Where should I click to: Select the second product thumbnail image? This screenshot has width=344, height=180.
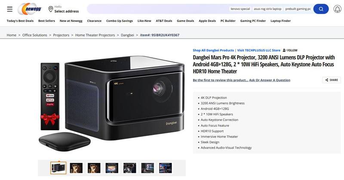click(x=76, y=168)
